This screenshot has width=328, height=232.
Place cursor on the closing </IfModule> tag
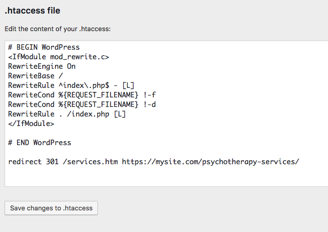[x=31, y=124]
